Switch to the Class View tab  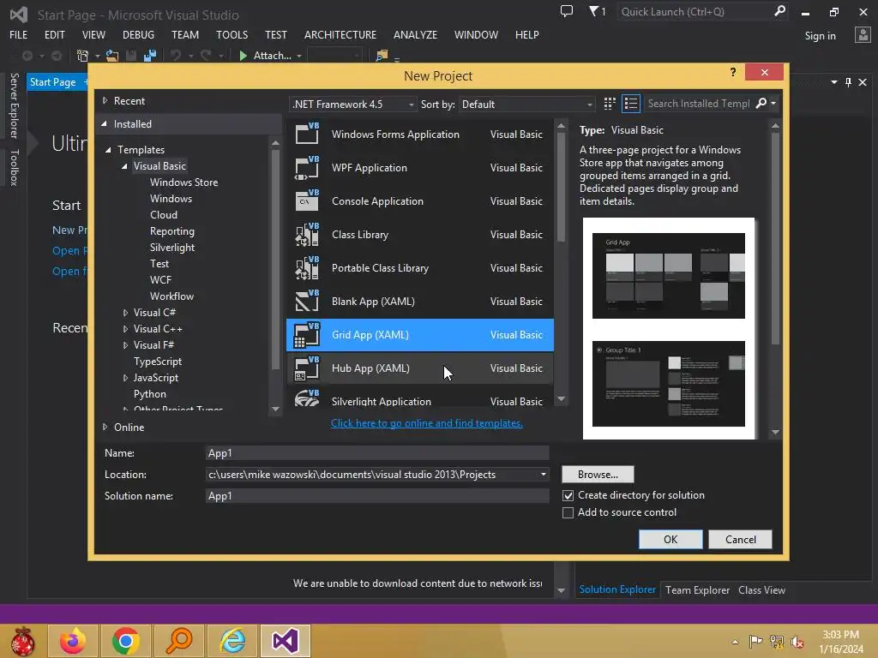pyautogui.click(x=761, y=589)
